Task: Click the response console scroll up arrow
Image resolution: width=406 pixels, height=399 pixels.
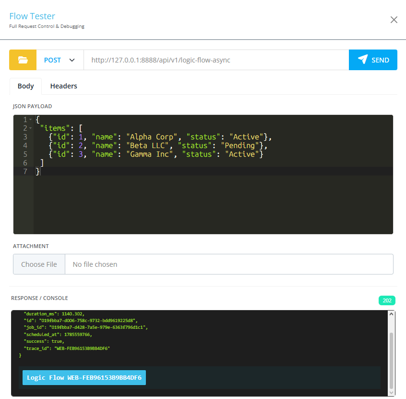Action: pyautogui.click(x=391, y=314)
